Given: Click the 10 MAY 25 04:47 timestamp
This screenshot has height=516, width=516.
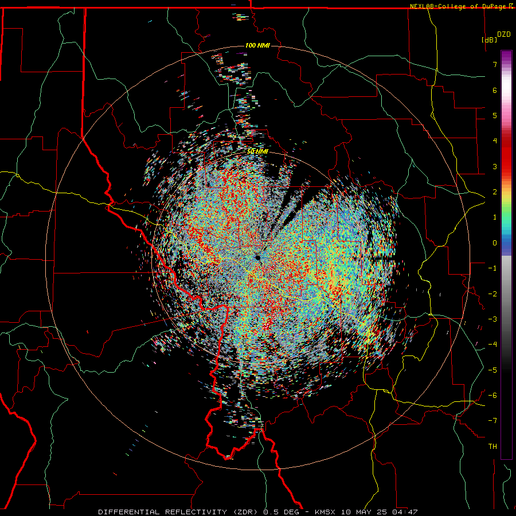Looking at the screenshot, I should pyautogui.click(x=380, y=512).
